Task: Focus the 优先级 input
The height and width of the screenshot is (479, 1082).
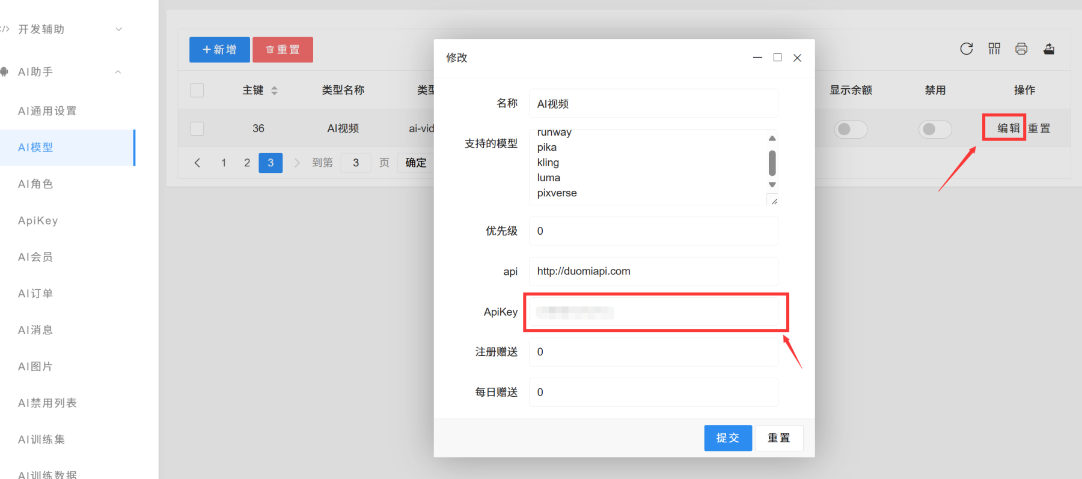Action: tap(653, 231)
